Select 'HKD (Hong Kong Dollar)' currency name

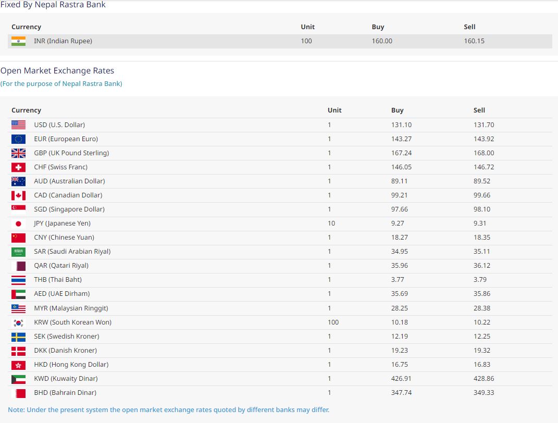[x=71, y=364]
